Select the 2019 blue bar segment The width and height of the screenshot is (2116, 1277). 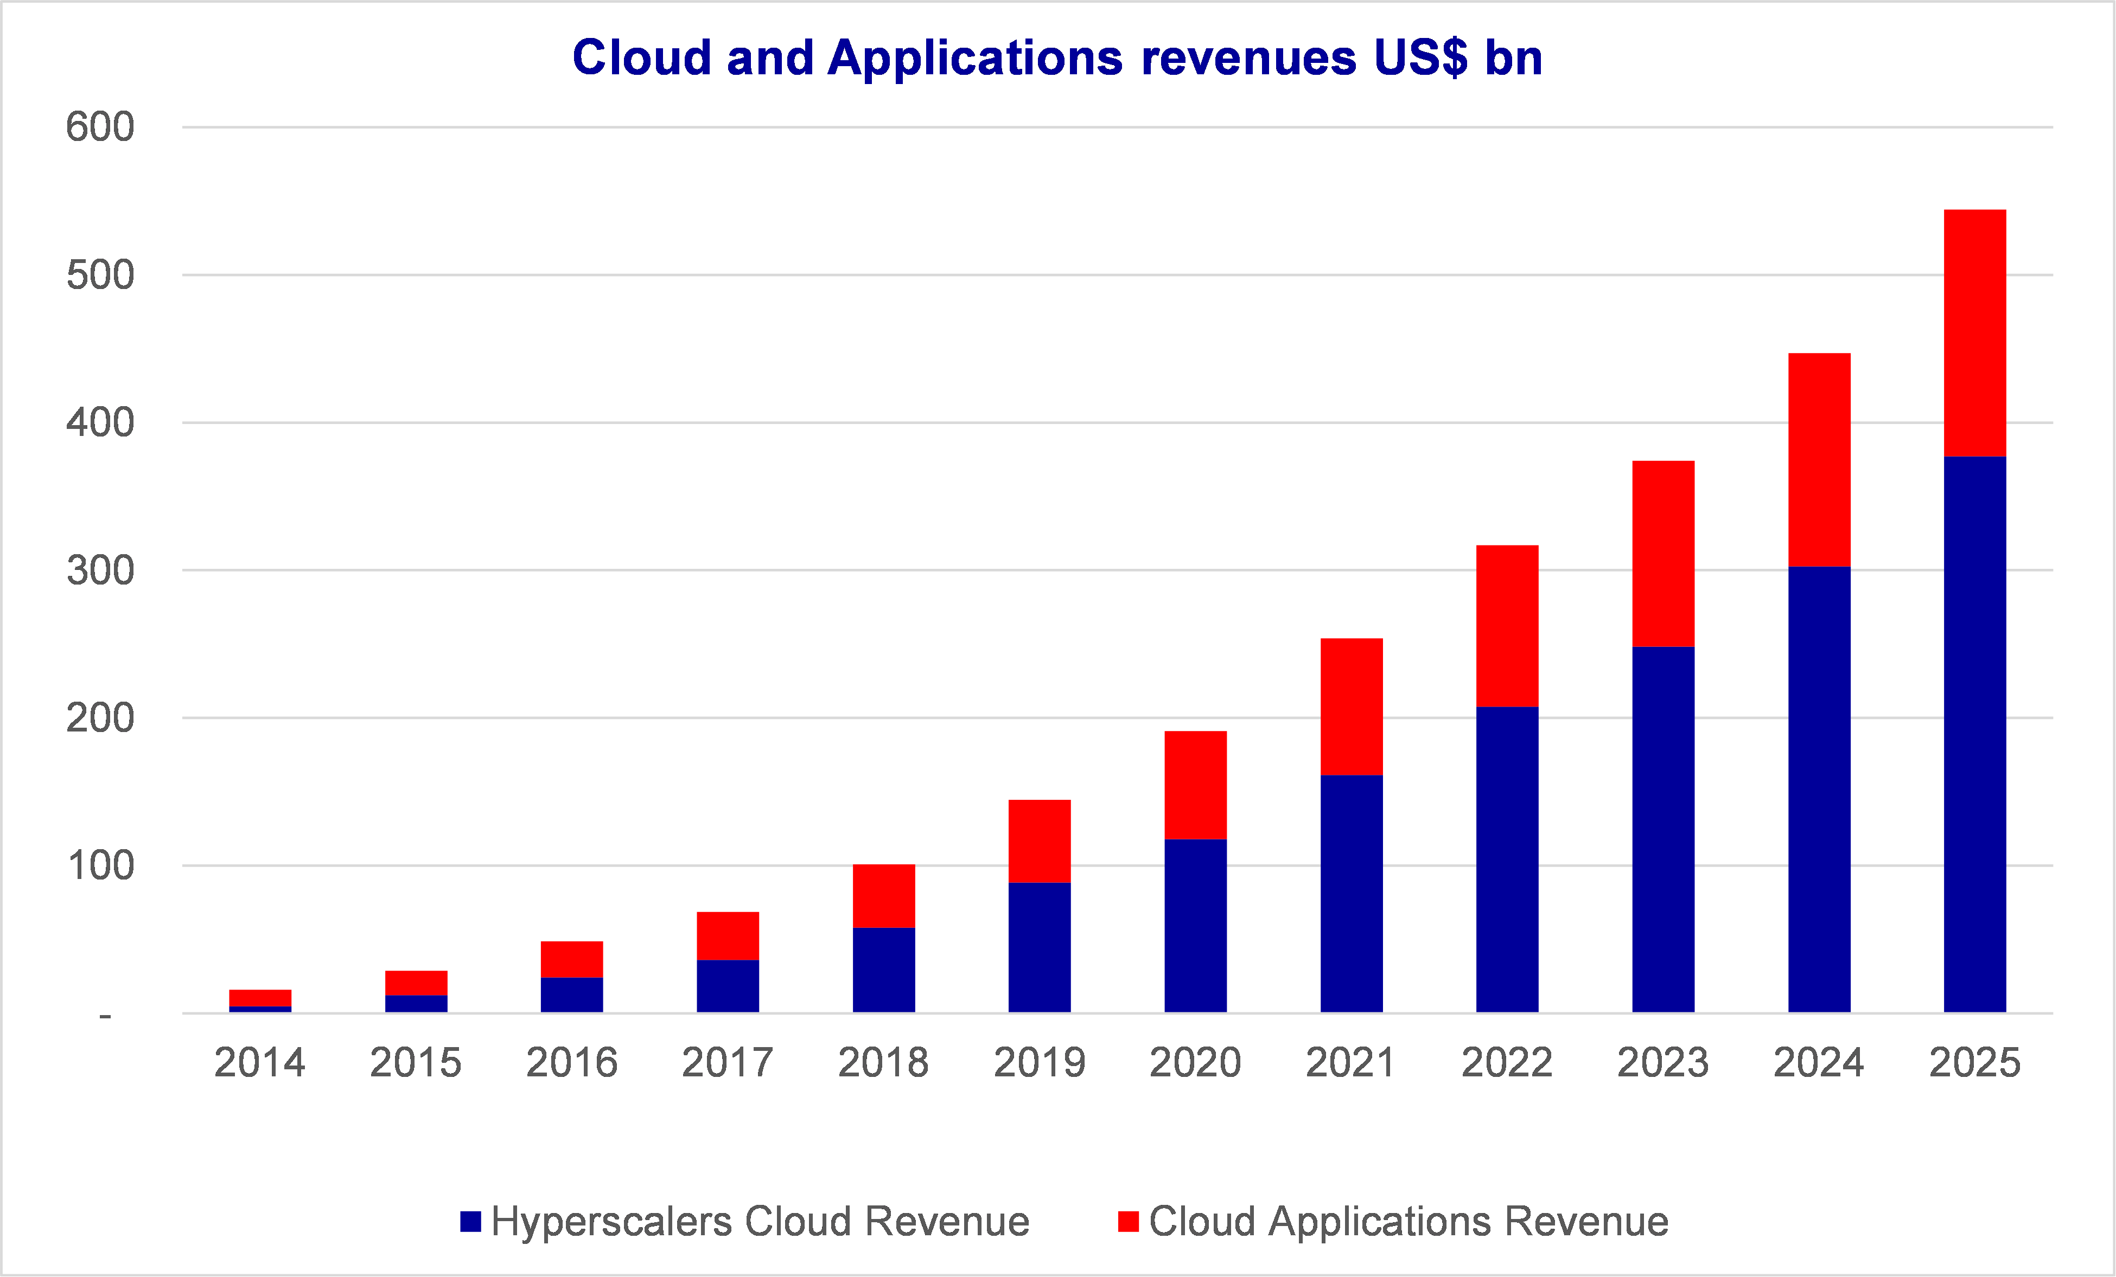1039,947
